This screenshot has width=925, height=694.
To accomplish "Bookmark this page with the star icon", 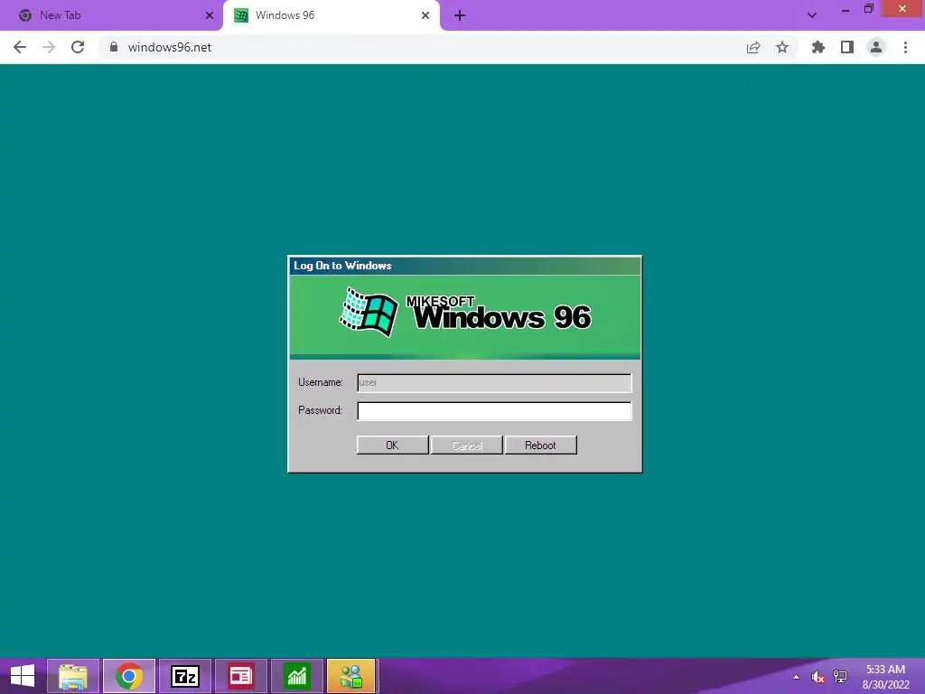I will pyautogui.click(x=782, y=47).
